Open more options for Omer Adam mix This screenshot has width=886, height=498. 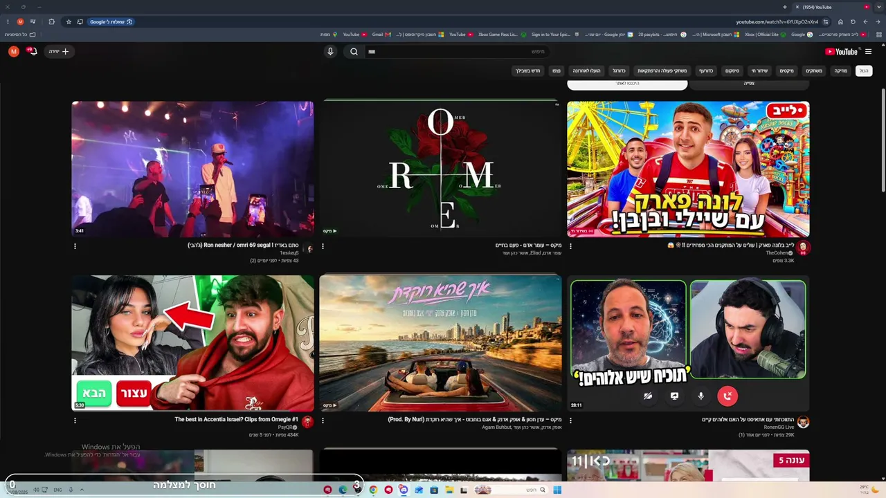click(323, 246)
